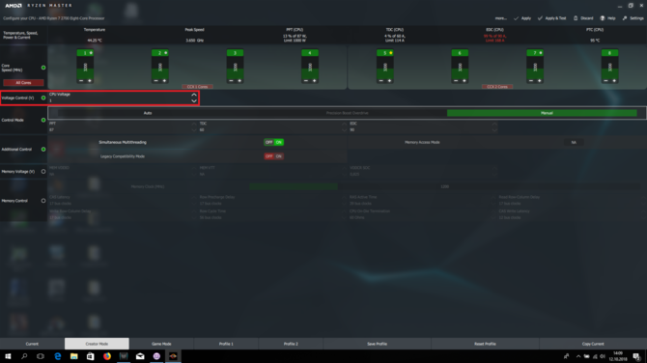This screenshot has width=647, height=363.
Task: Open the Mail app in taskbar
Action: [140, 356]
